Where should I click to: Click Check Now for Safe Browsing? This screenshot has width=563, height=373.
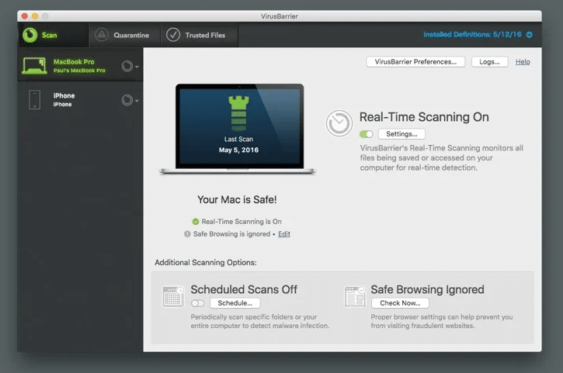coord(400,303)
